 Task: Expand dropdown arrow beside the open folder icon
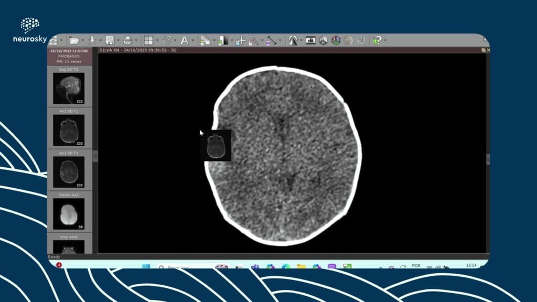[83, 40]
